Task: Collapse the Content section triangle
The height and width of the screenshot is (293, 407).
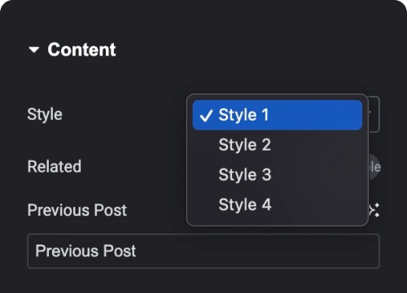Action: [x=34, y=50]
